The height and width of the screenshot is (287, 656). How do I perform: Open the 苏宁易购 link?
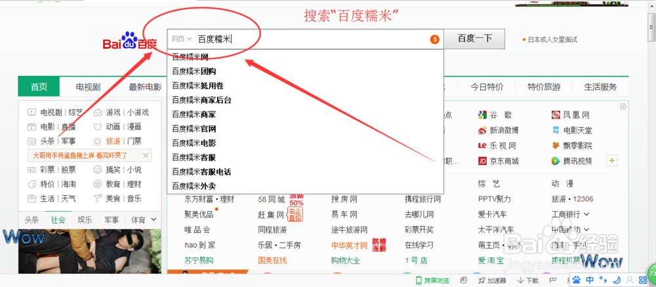[x=199, y=261]
